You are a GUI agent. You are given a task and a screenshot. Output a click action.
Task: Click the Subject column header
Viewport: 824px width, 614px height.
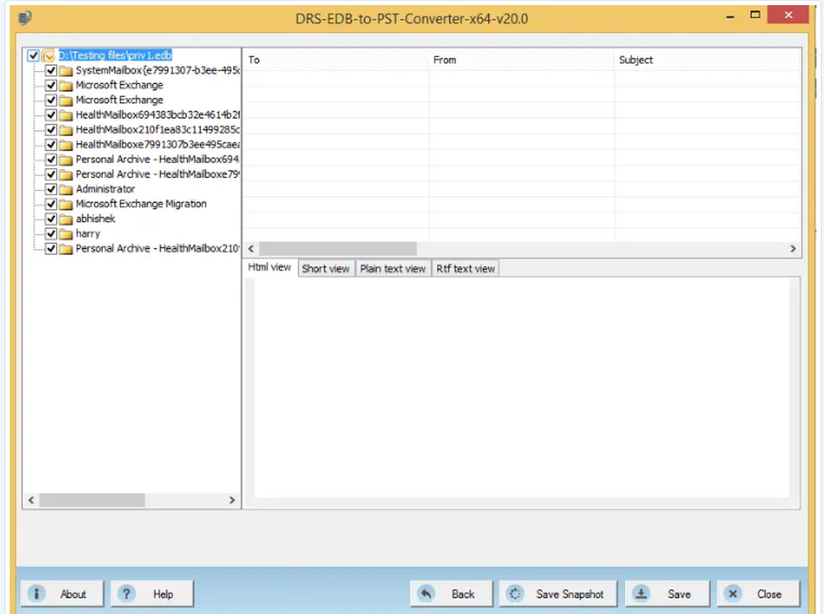click(707, 60)
